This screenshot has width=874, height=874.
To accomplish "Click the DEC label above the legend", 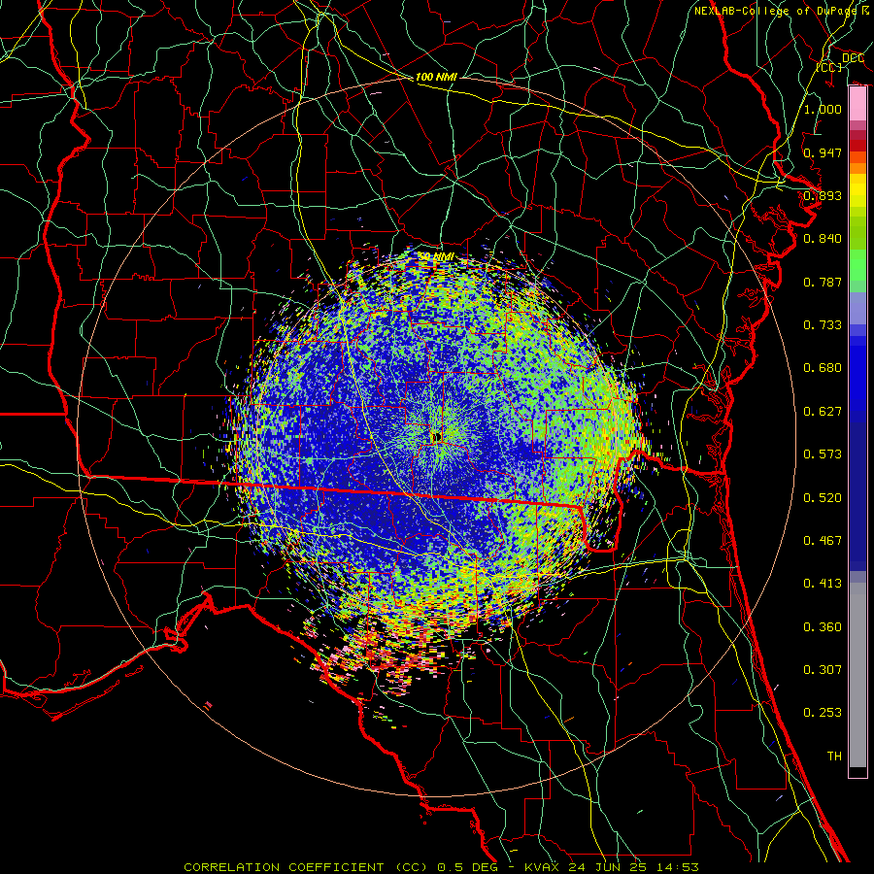I will [x=853, y=58].
